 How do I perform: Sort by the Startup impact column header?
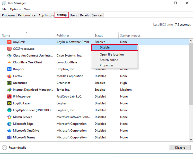(x=131, y=35)
